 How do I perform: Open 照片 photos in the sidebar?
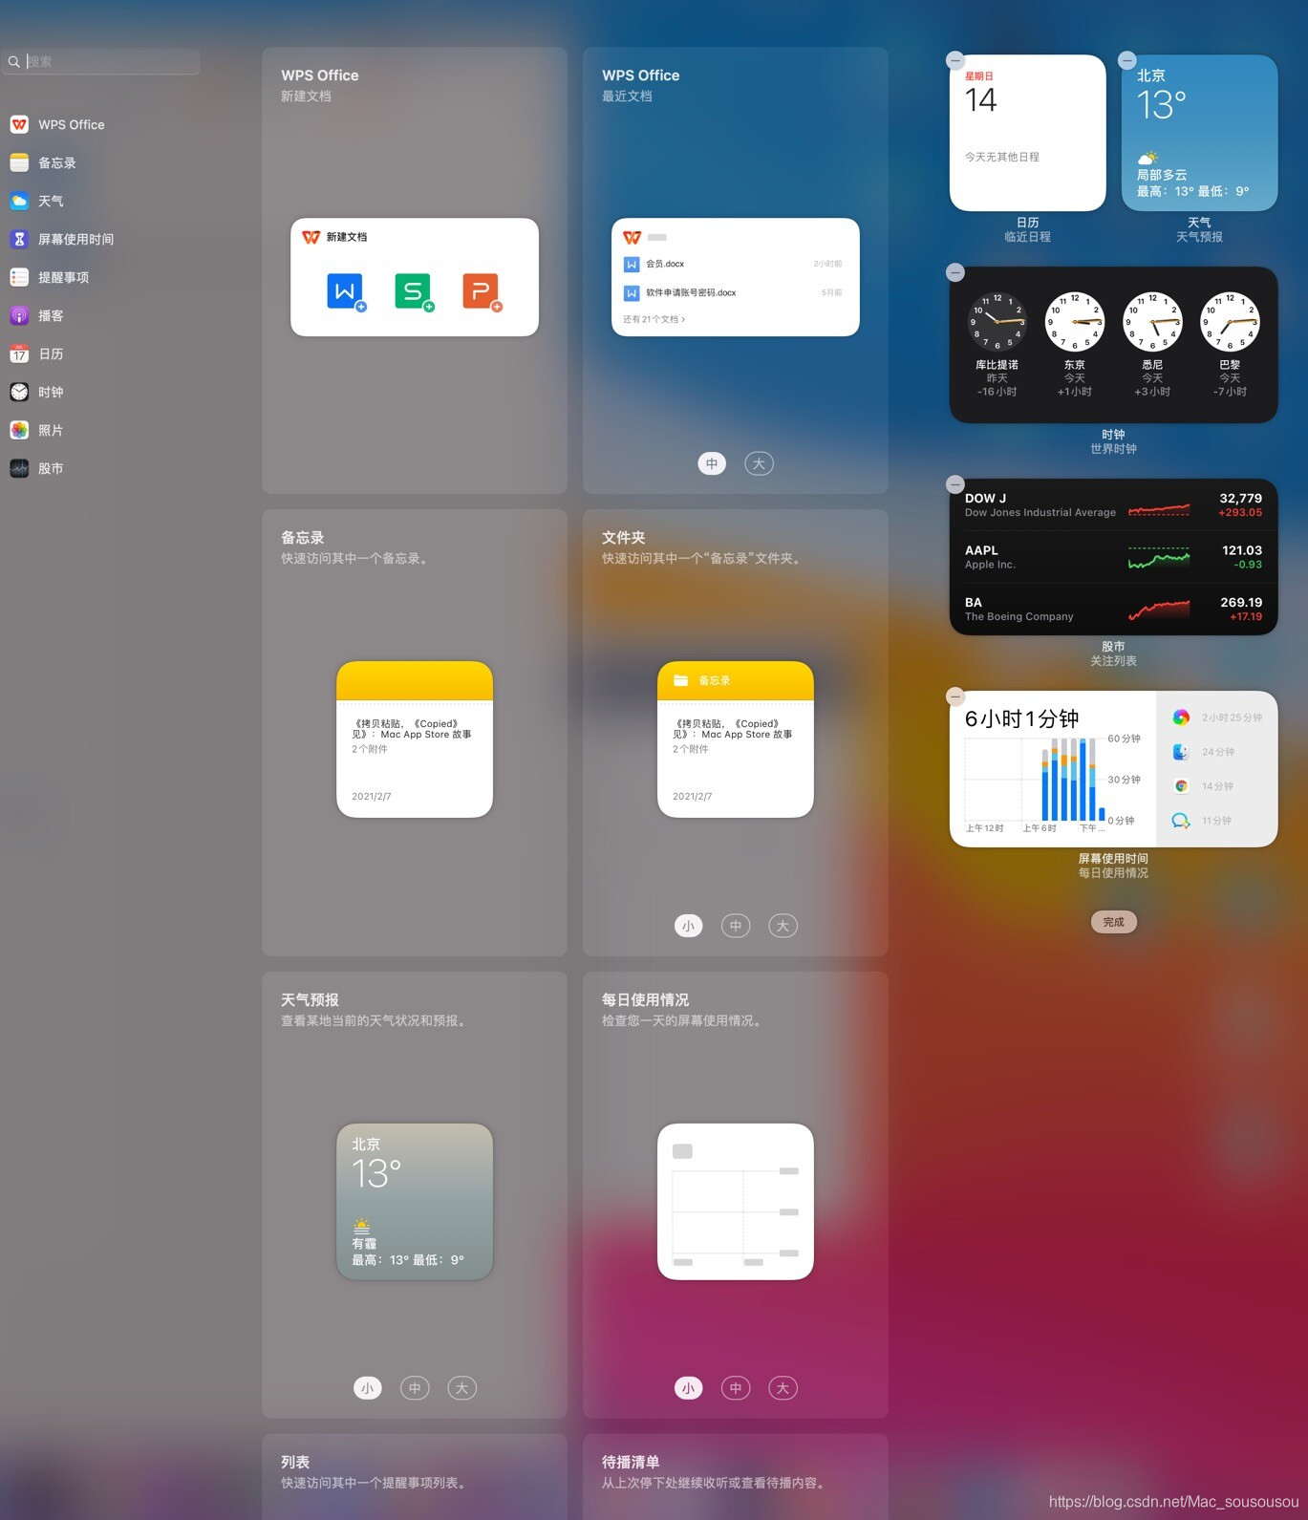click(x=36, y=430)
